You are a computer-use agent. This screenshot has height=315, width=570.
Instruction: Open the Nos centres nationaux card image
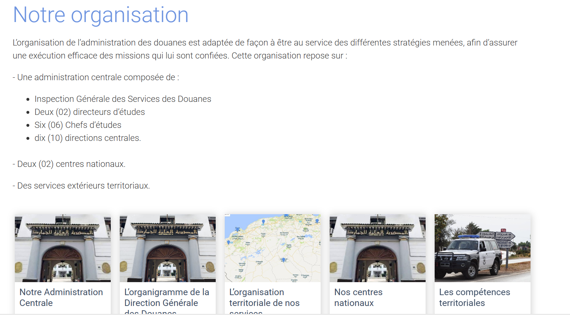(377, 248)
